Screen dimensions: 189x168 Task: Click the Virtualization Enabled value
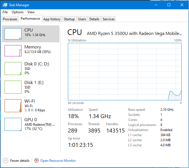166,130
